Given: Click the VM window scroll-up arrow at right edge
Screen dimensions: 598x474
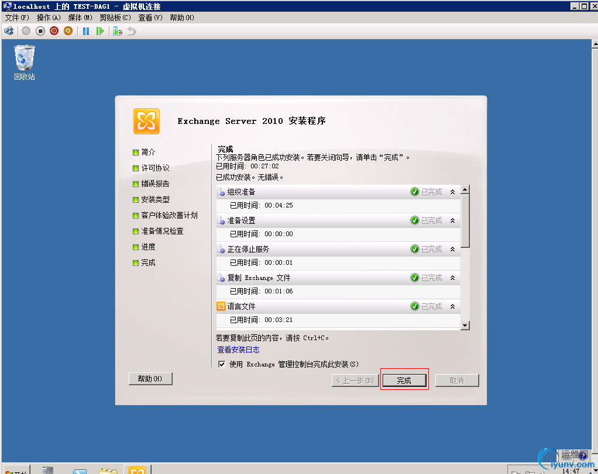Looking at the screenshot, I should (x=595, y=44).
